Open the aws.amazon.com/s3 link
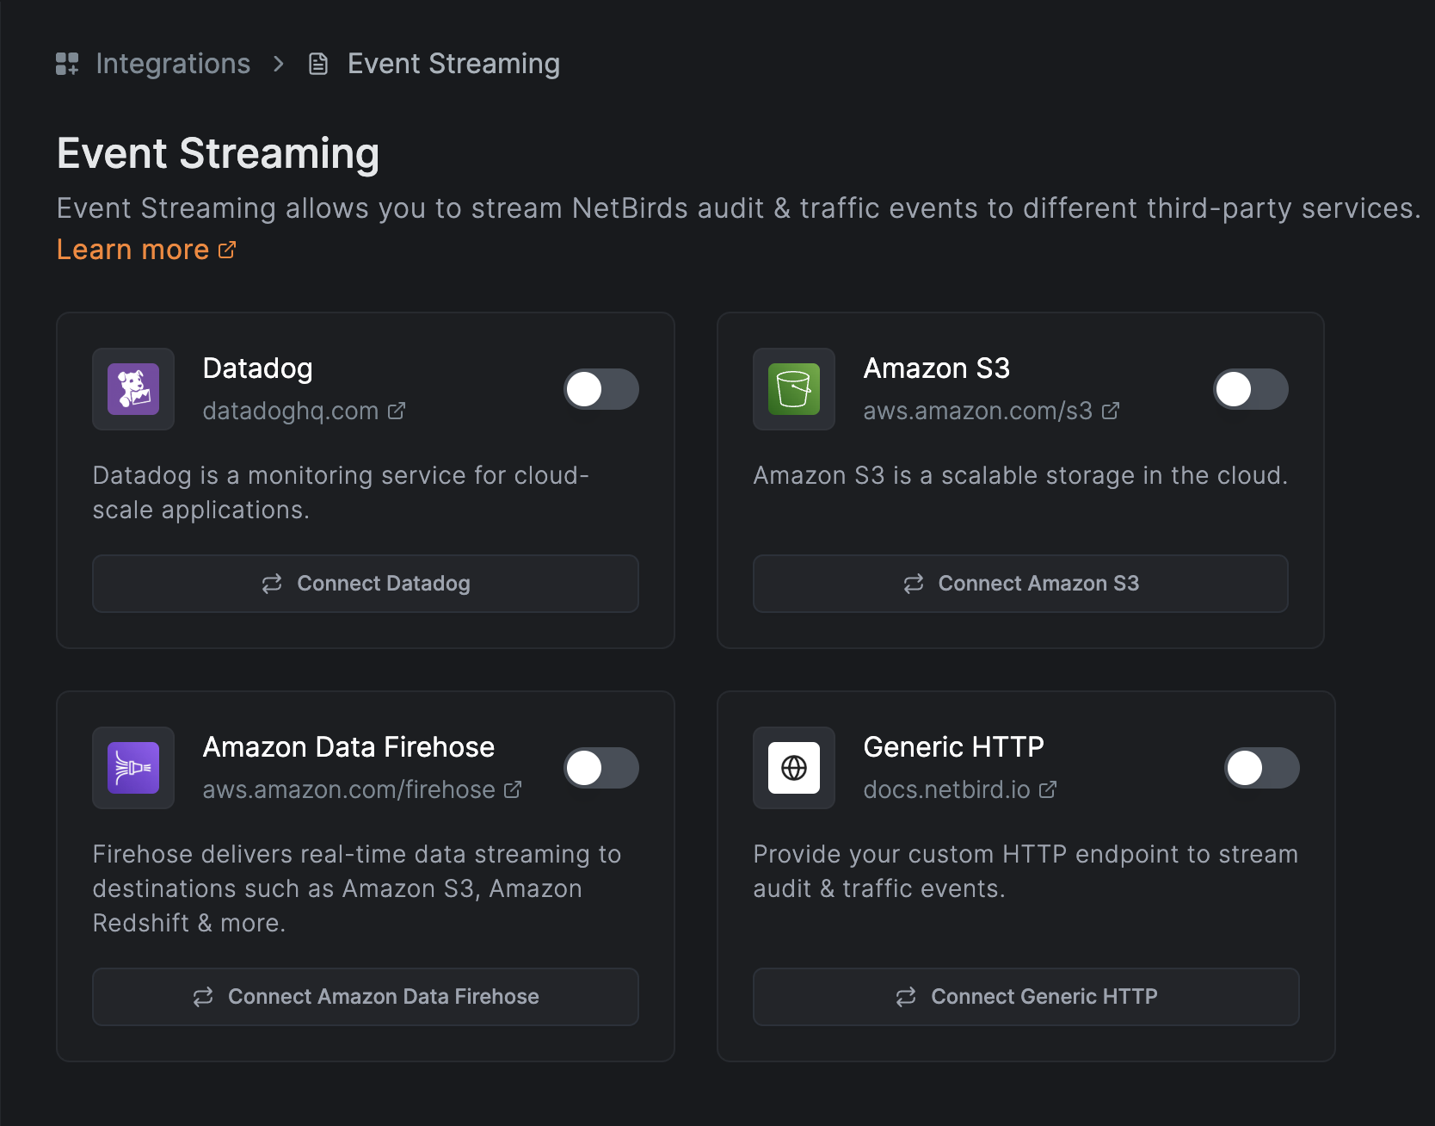1435x1126 pixels. tap(976, 411)
